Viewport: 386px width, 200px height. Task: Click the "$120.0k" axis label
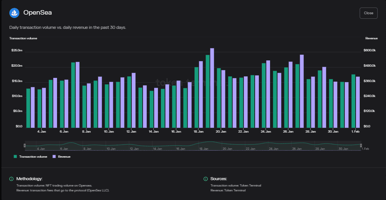369,111
